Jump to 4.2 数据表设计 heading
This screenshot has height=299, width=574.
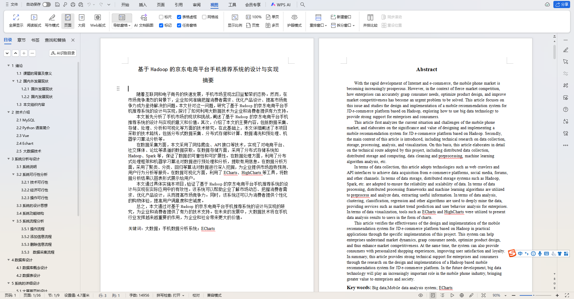28,275
